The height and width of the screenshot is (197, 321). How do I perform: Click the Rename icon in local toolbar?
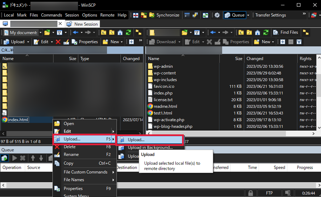click(x=66, y=42)
